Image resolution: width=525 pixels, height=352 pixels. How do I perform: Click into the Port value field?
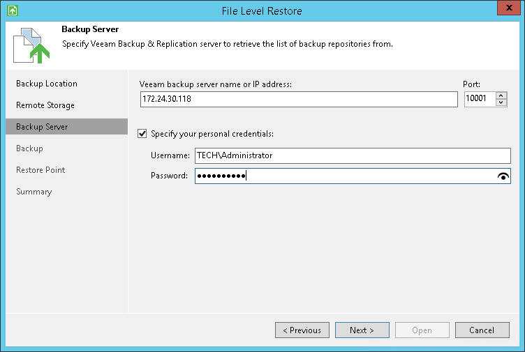480,99
